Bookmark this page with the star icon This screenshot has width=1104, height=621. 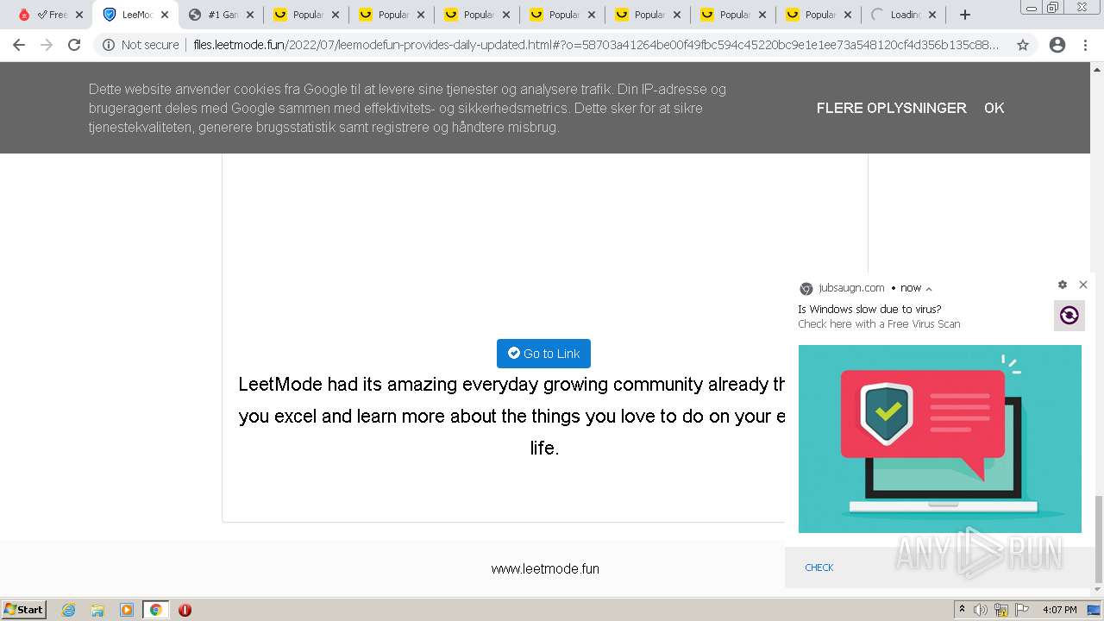[1023, 45]
